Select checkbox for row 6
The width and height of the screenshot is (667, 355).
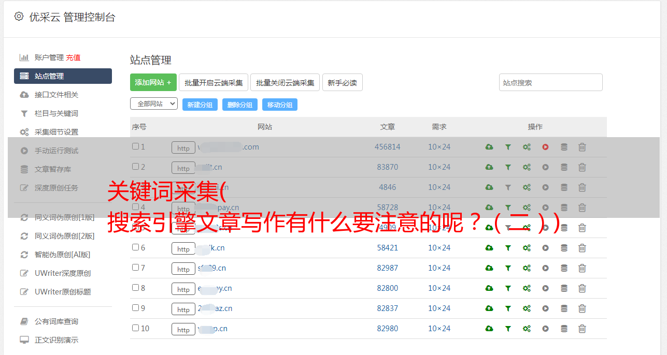(x=135, y=247)
